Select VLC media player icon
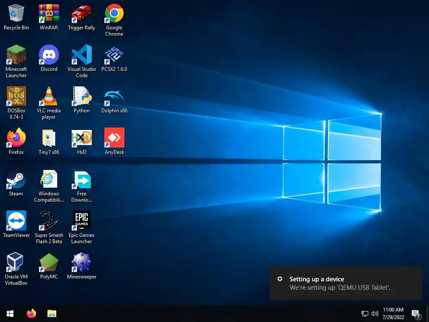Image resolution: width=429 pixels, height=322 pixels. click(x=49, y=103)
